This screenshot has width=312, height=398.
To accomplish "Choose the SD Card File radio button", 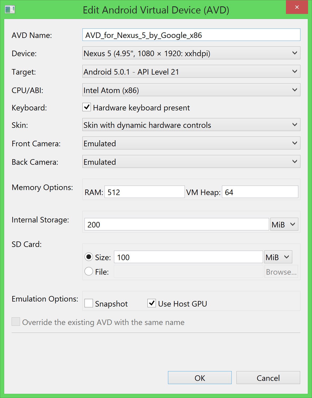I will pyautogui.click(x=89, y=271).
